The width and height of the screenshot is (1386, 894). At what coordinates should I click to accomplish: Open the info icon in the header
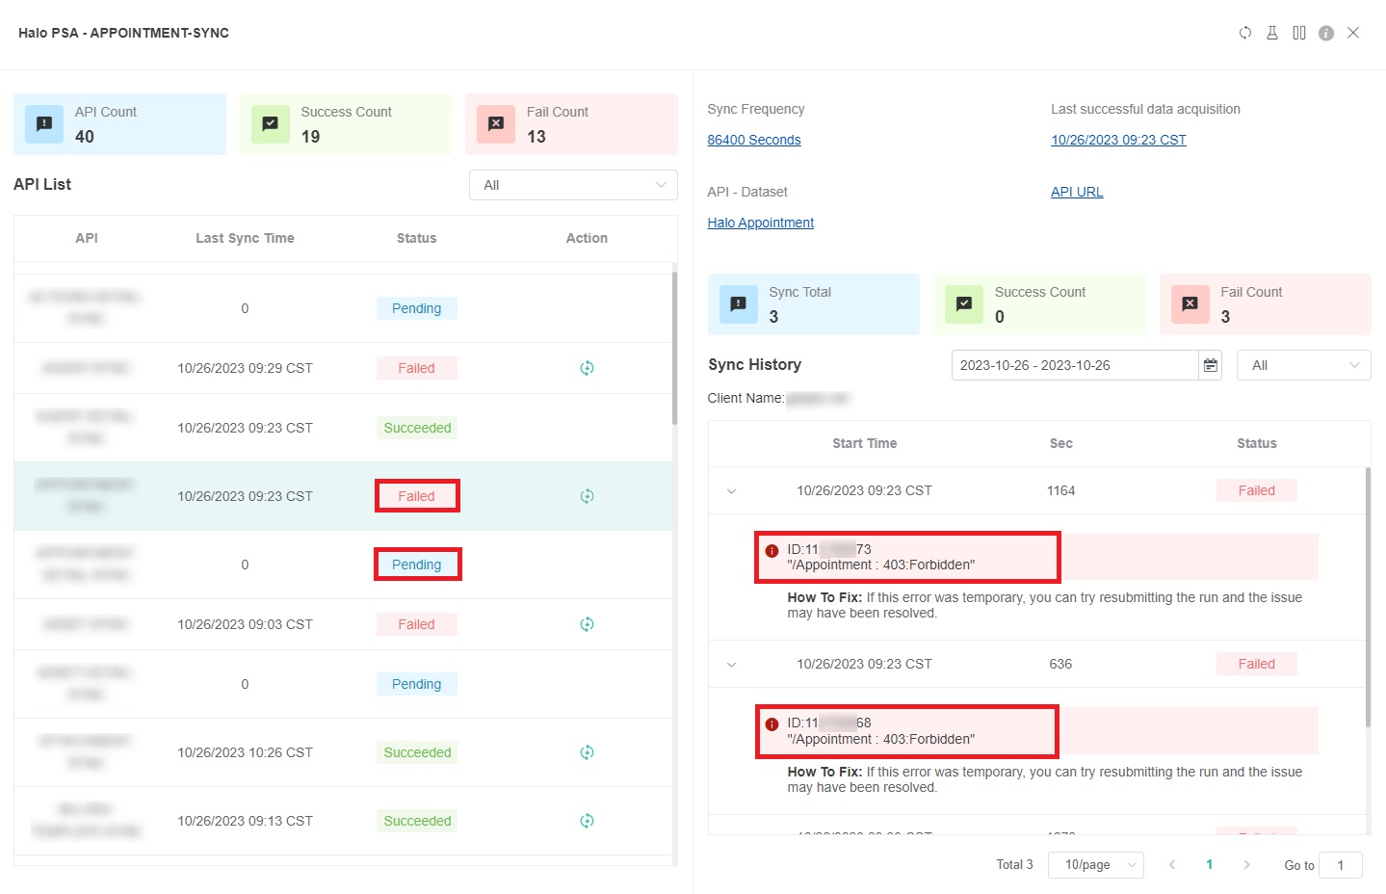click(1326, 33)
